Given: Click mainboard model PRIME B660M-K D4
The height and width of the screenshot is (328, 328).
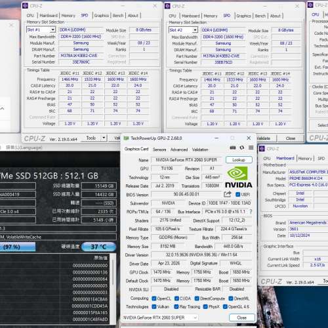Looking at the screenshot, I should pyautogui.click(x=308, y=178).
